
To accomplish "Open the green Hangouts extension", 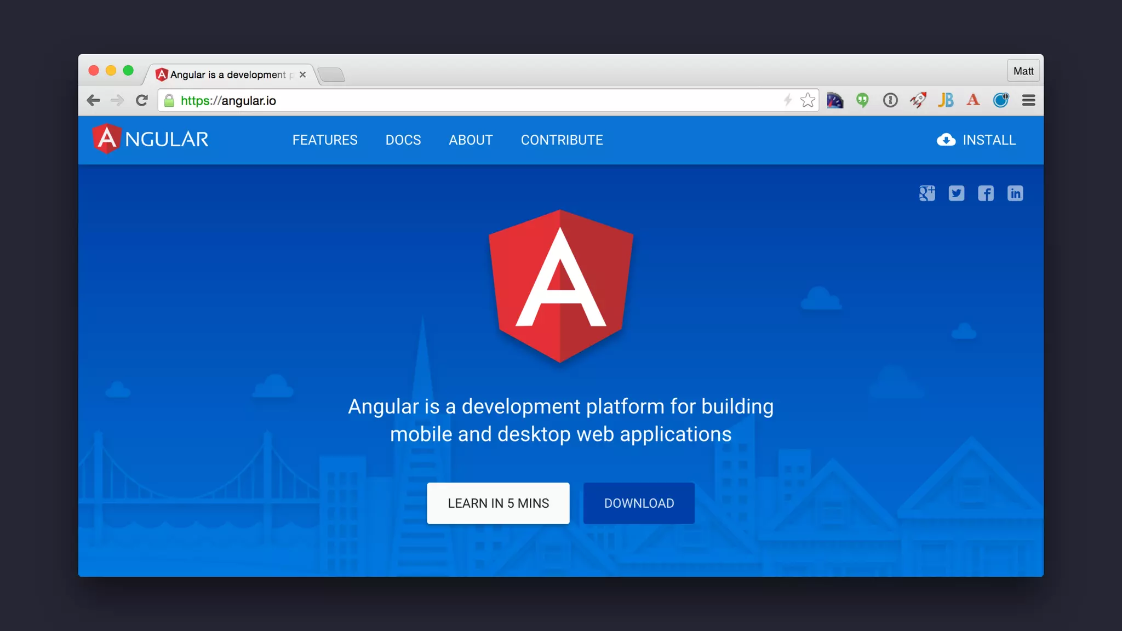I will coord(862,100).
